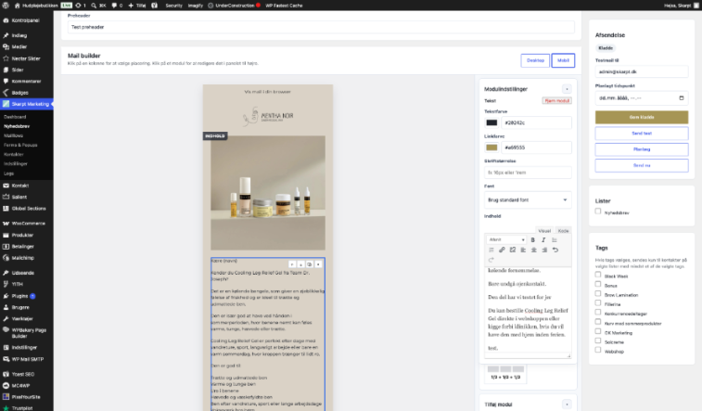Click the 'Vis mail i din browser' link
This screenshot has height=411, width=702.
click(268, 92)
